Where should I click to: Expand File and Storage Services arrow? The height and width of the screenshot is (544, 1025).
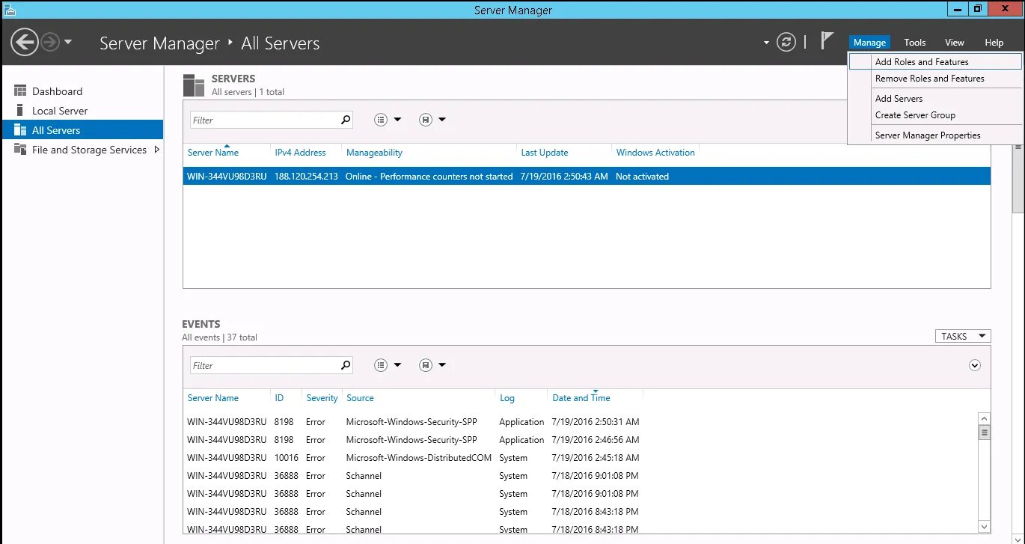(x=156, y=150)
